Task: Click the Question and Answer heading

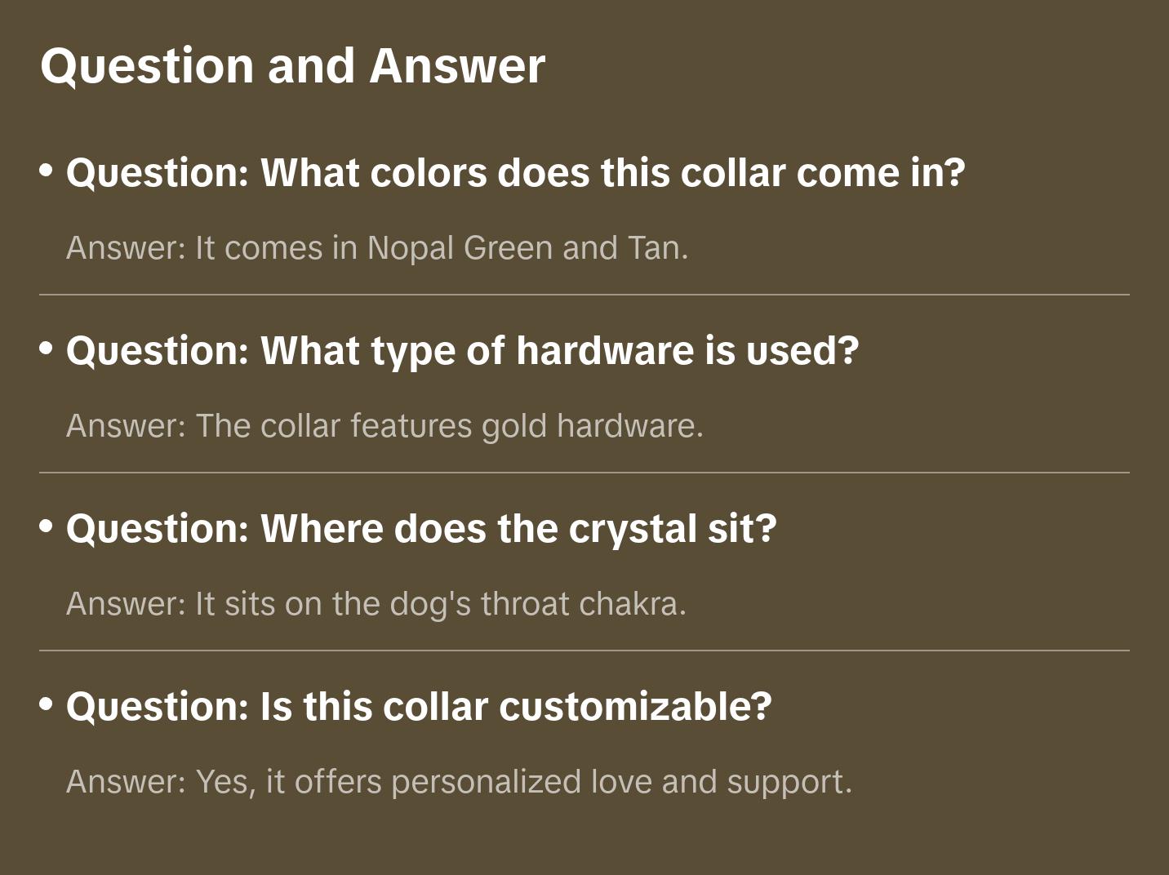Action: (292, 65)
